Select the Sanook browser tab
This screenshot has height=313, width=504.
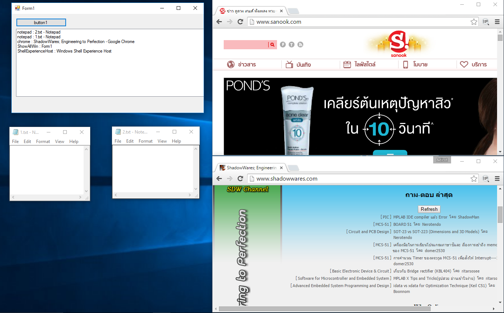coord(250,11)
